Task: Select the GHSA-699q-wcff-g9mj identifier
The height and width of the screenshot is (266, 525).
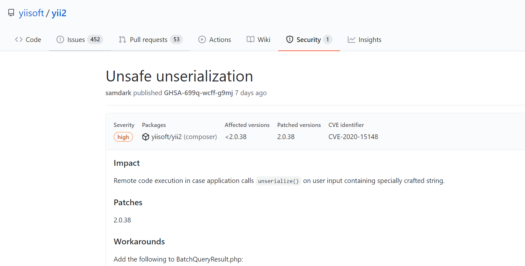Action: click(x=198, y=93)
